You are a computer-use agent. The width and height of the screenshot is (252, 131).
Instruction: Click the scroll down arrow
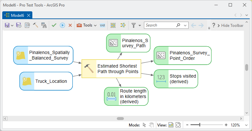pos(247,113)
